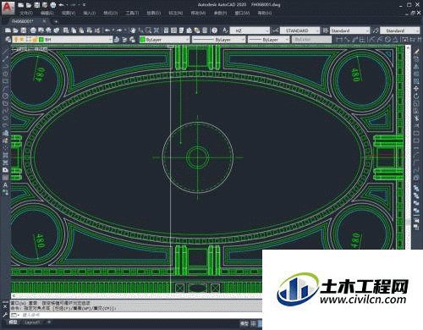The height and width of the screenshot is (330, 423).
Task: Undo via quick access toolbar arrow
Action: (x=61, y=5)
